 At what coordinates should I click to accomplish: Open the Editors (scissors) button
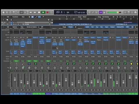25,12
